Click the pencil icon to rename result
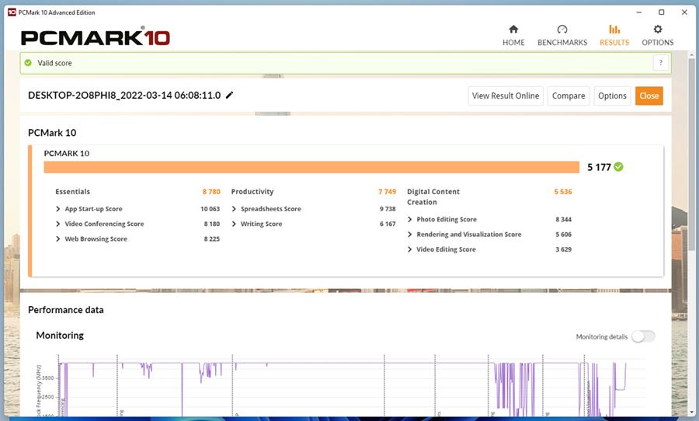 229,96
